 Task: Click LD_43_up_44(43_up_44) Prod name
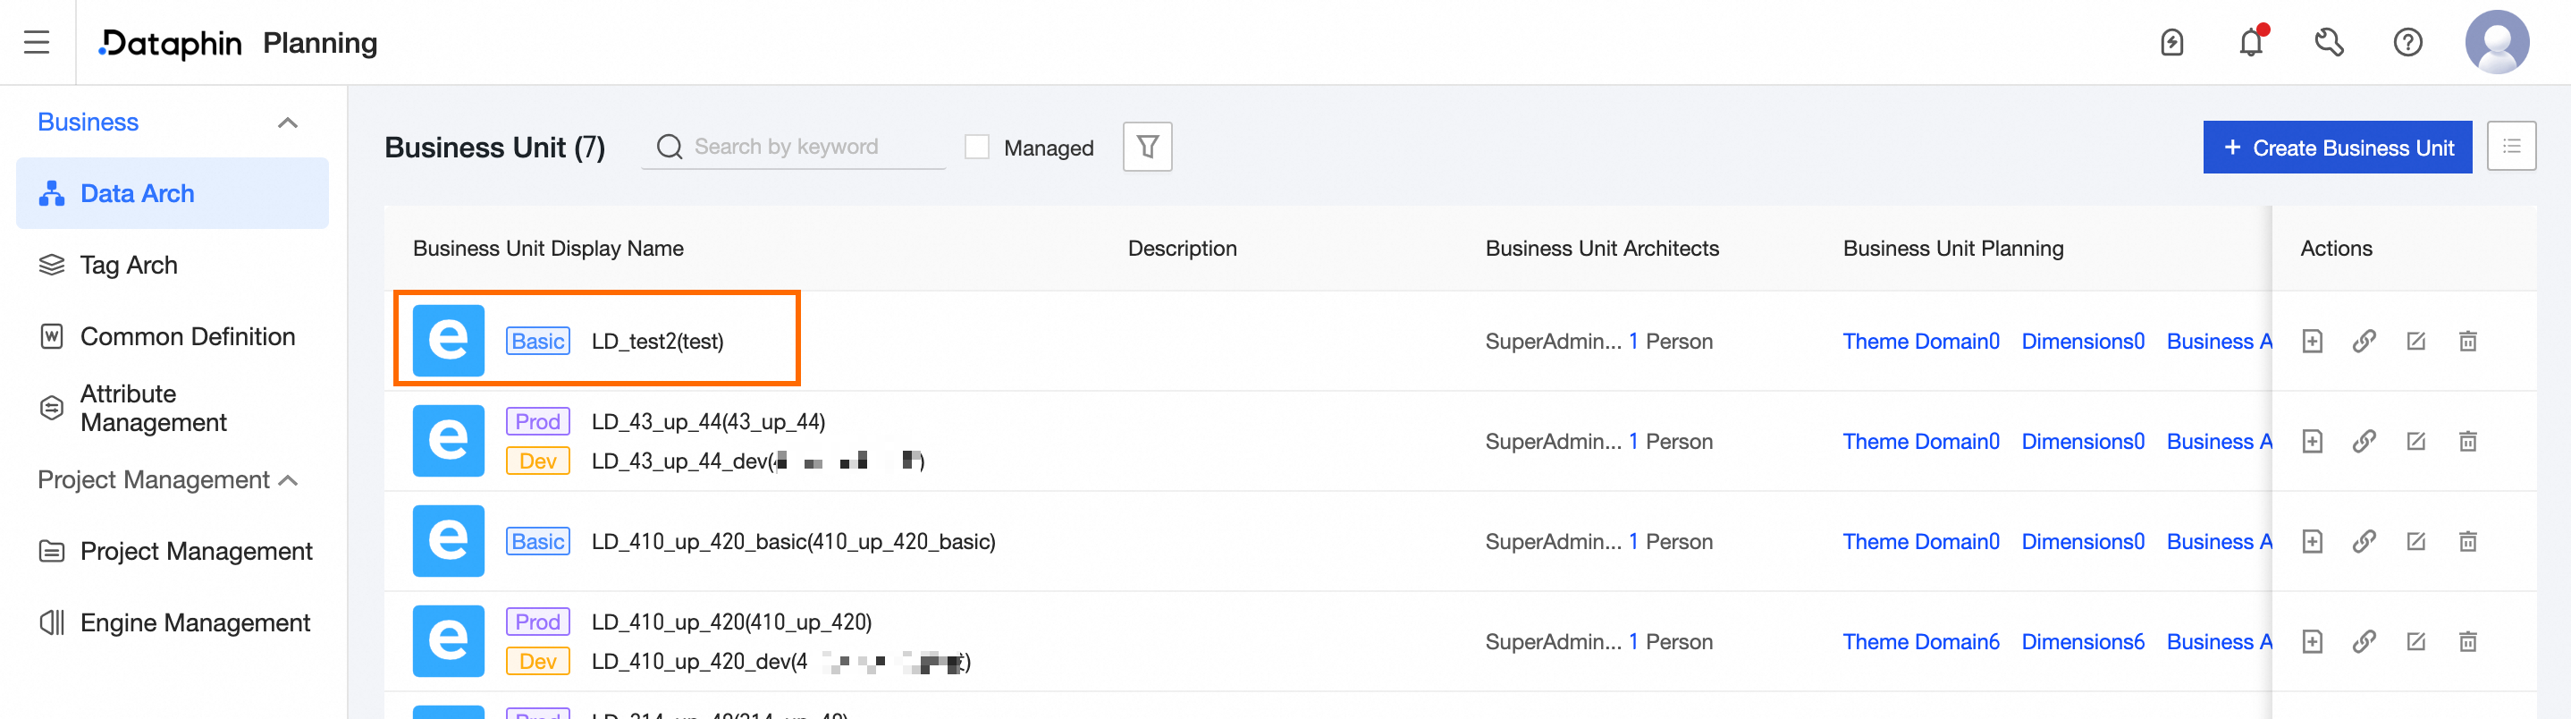click(x=709, y=421)
